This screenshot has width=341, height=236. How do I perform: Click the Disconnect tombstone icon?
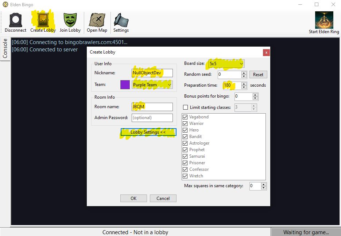point(15,20)
